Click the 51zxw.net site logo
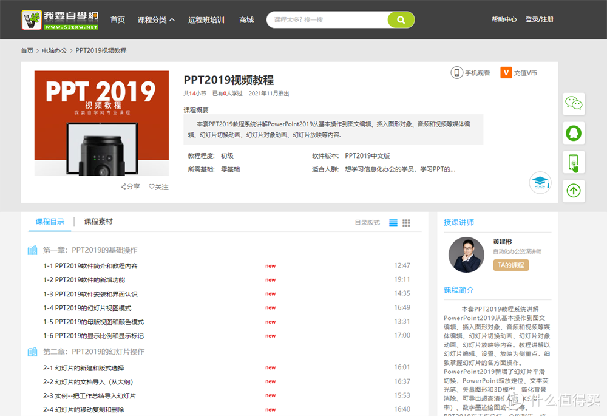Image resolution: width=607 pixels, height=416 pixels. (x=60, y=20)
